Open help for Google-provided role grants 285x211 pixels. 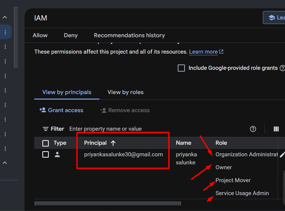point(282,68)
